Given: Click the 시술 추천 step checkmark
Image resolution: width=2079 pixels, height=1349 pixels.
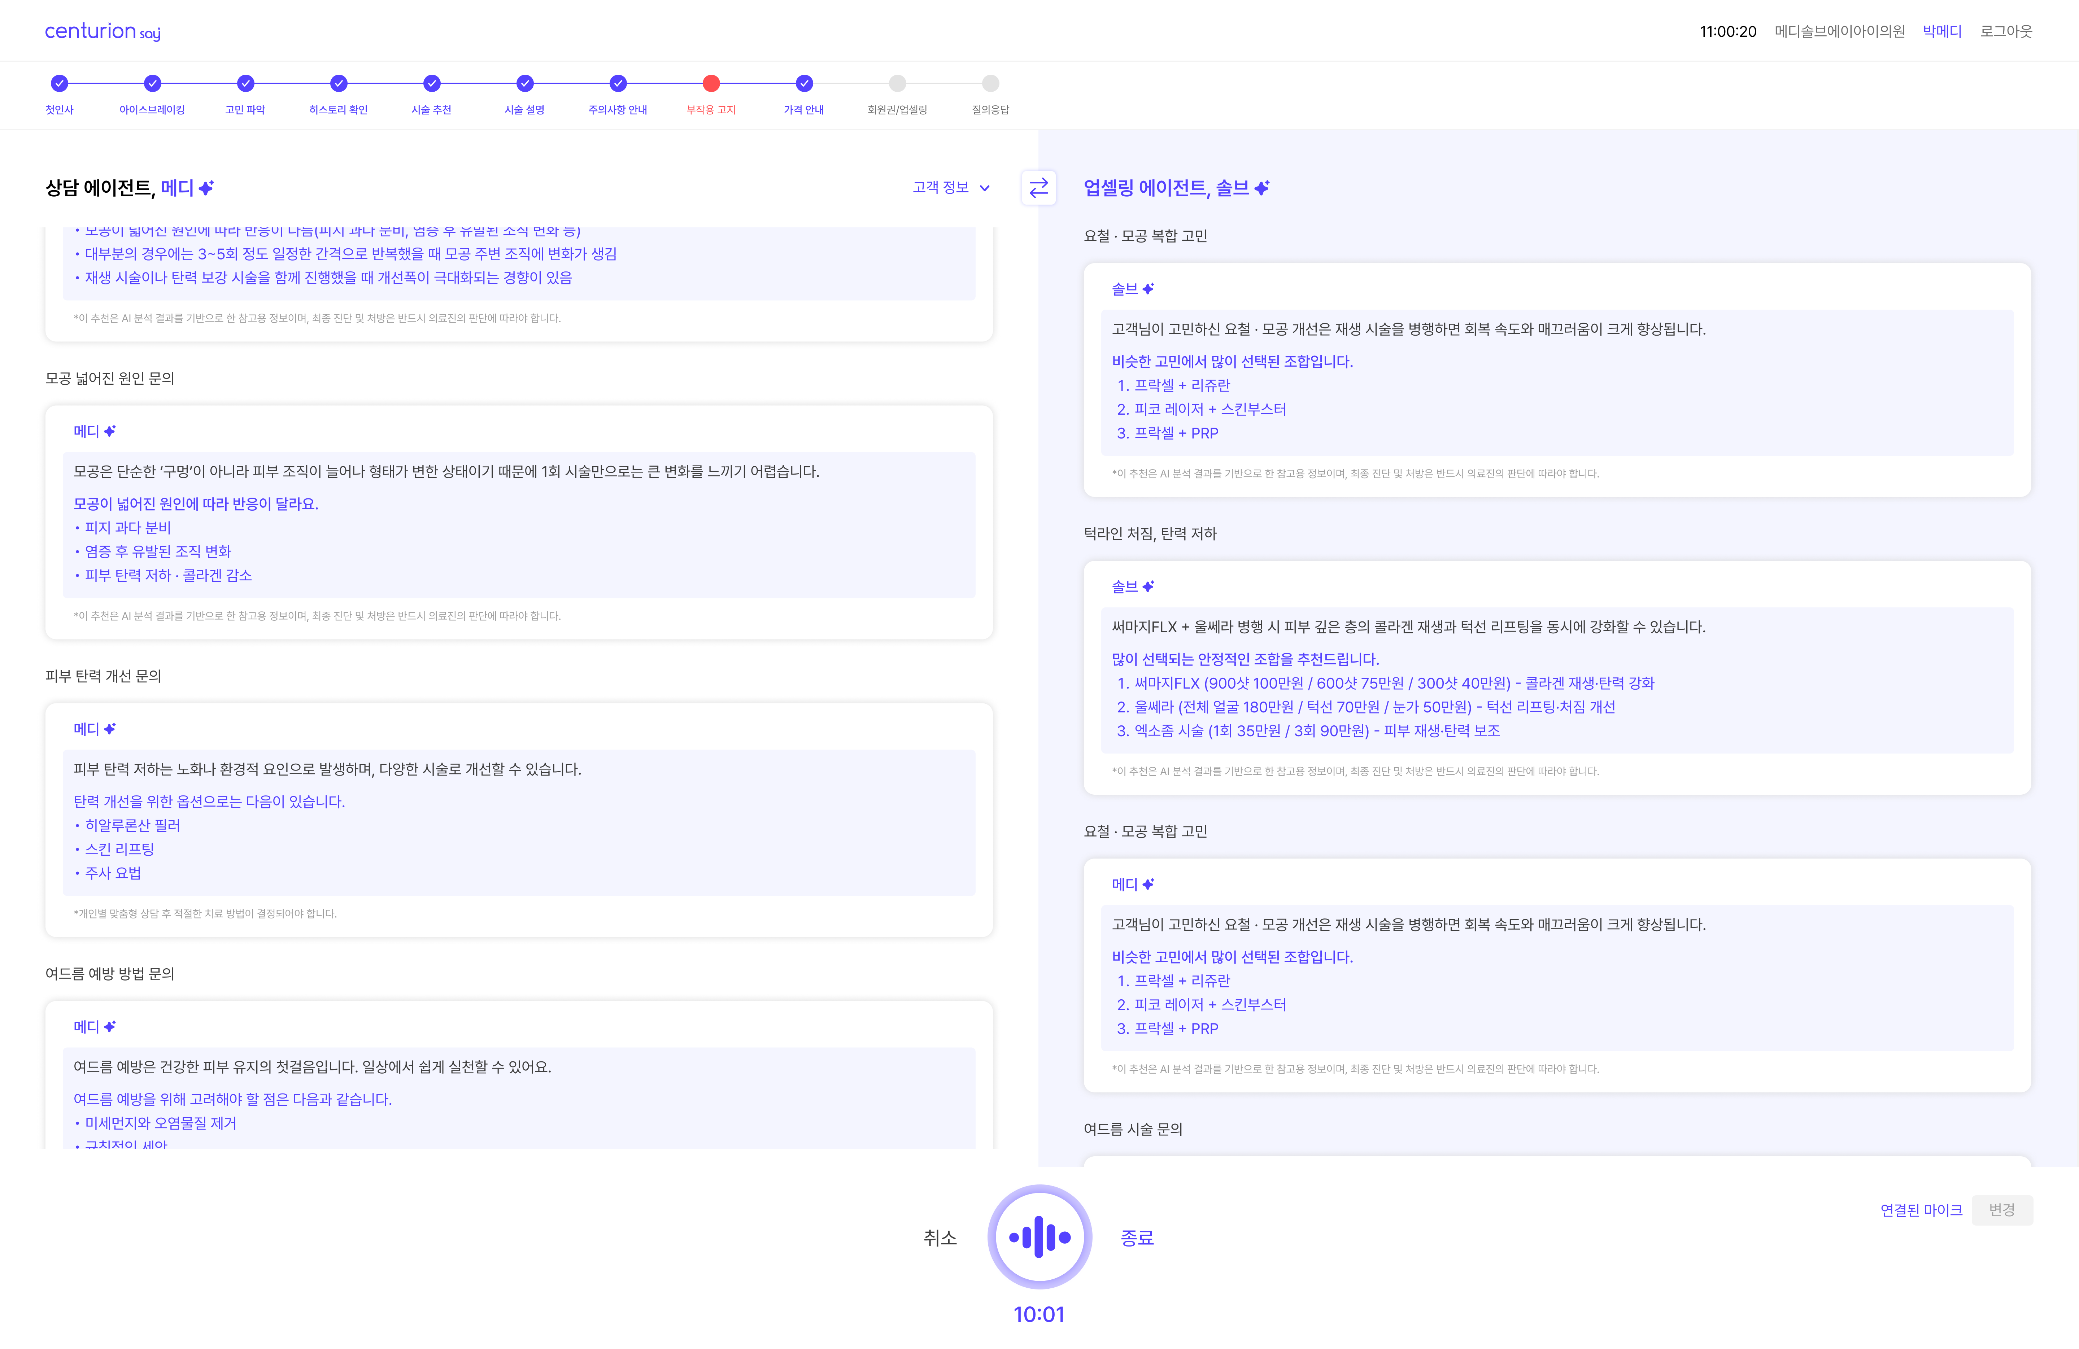Looking at the screenshot, I should 432,84.
